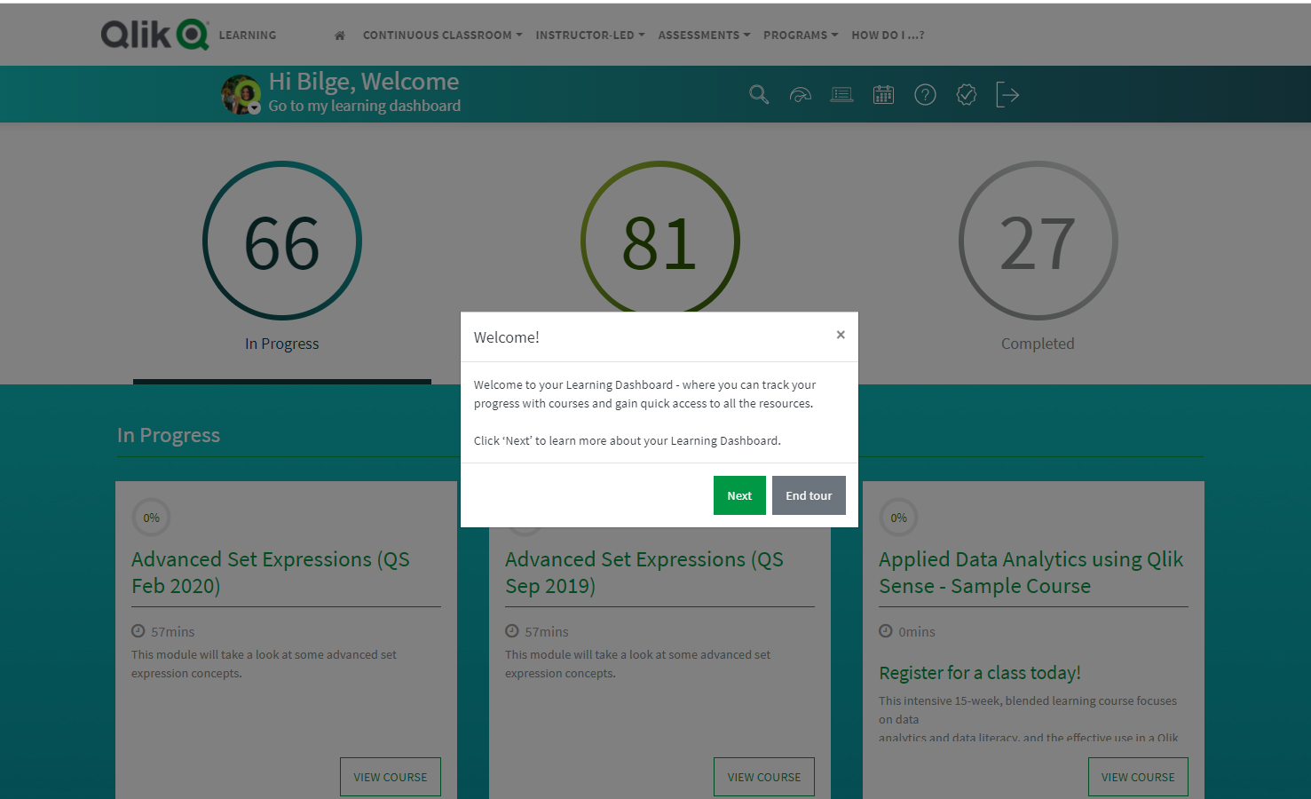Click End tour to dismiss the walkthrough
This screenshot has height=799, width=1311.
point(809,495)
